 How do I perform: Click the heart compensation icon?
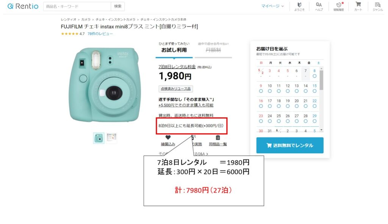(168, 137)
